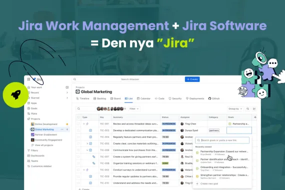
Task: Click IN PROGRESS status of TIC-001
Action: [169, 124]
